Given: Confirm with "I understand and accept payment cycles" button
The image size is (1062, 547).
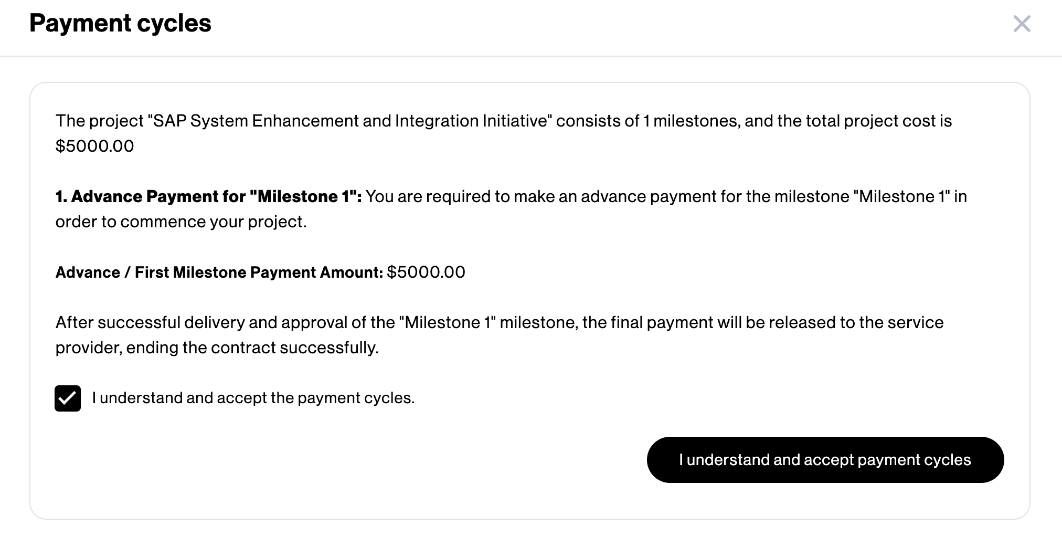Looking at the screenshot, I should click(825, 460).
